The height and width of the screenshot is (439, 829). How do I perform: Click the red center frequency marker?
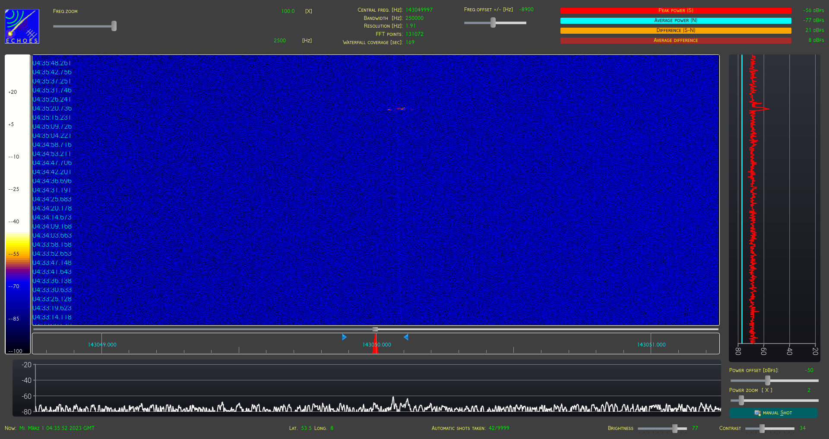375,344
